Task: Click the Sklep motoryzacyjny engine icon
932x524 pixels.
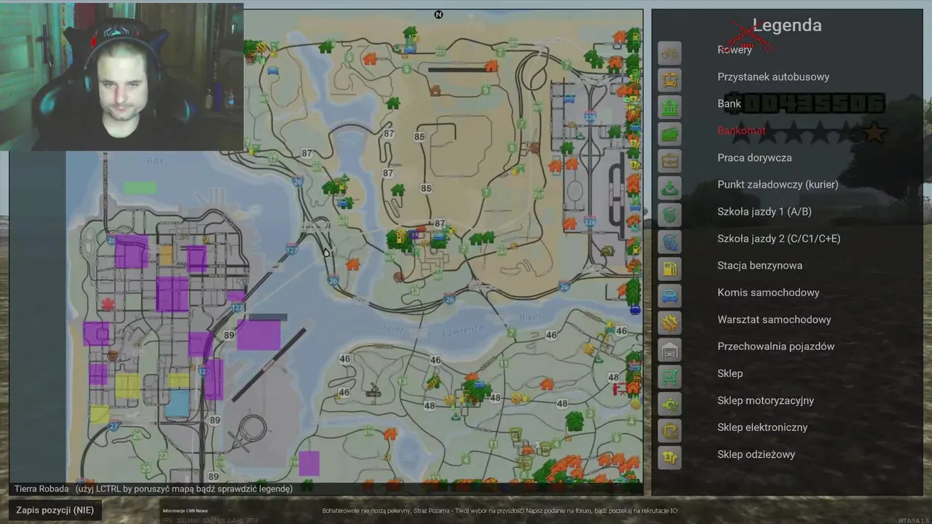Action: point(670,402)
